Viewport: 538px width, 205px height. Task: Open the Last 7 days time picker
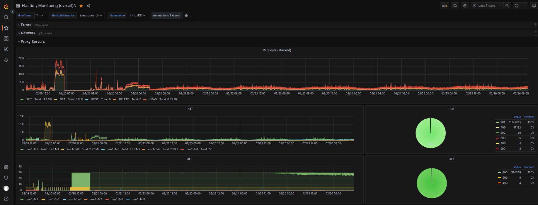(487, 6)
